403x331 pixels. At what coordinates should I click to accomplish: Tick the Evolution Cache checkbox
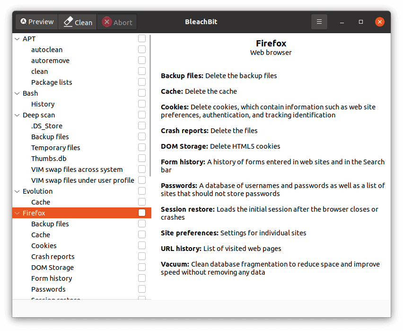[142, 202]
